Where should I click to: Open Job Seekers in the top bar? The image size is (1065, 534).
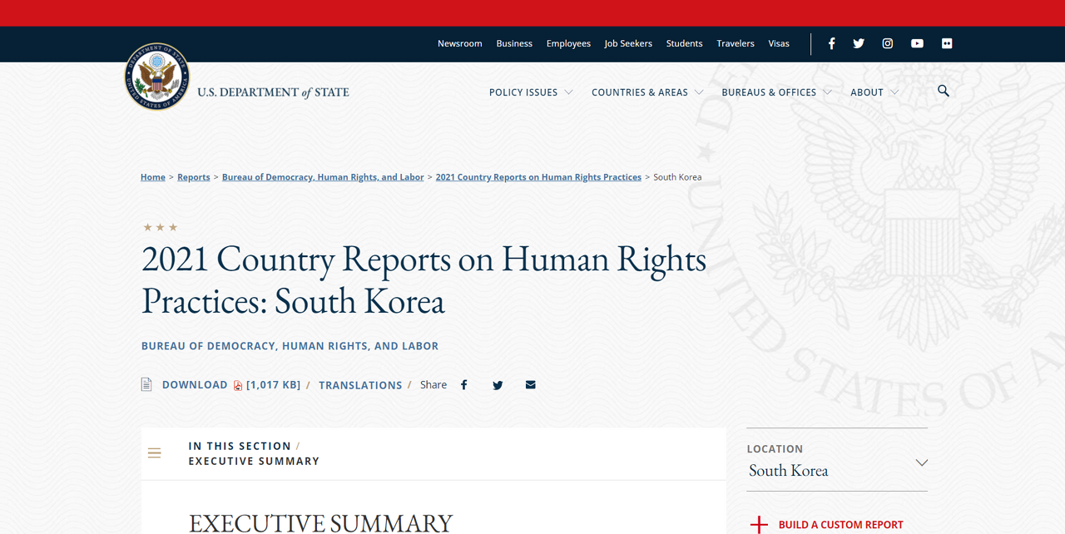[628, 43]
